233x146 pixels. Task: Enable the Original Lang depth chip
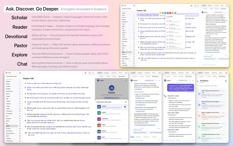tap(146, 137)
